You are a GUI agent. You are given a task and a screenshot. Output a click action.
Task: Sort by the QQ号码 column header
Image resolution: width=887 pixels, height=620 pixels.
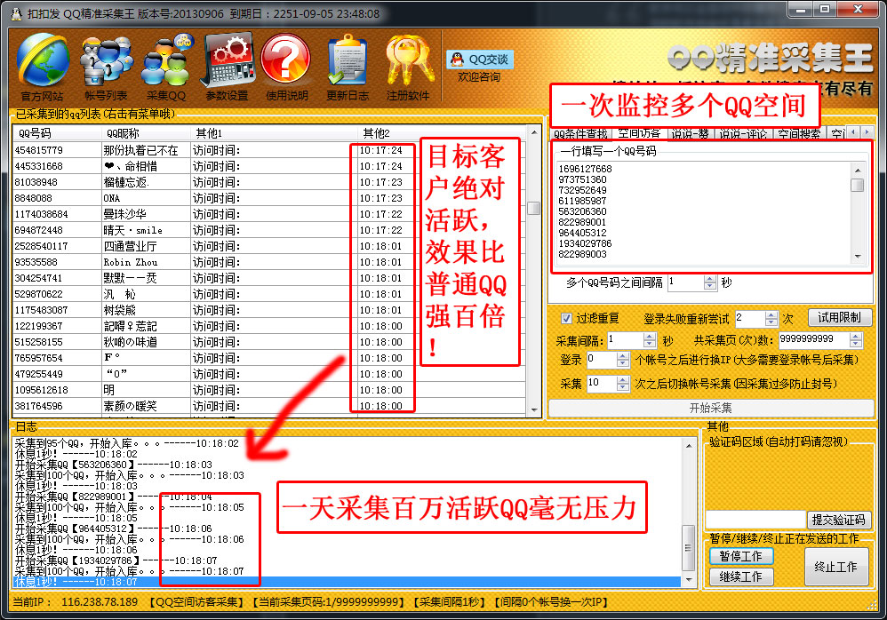(57, 133)
